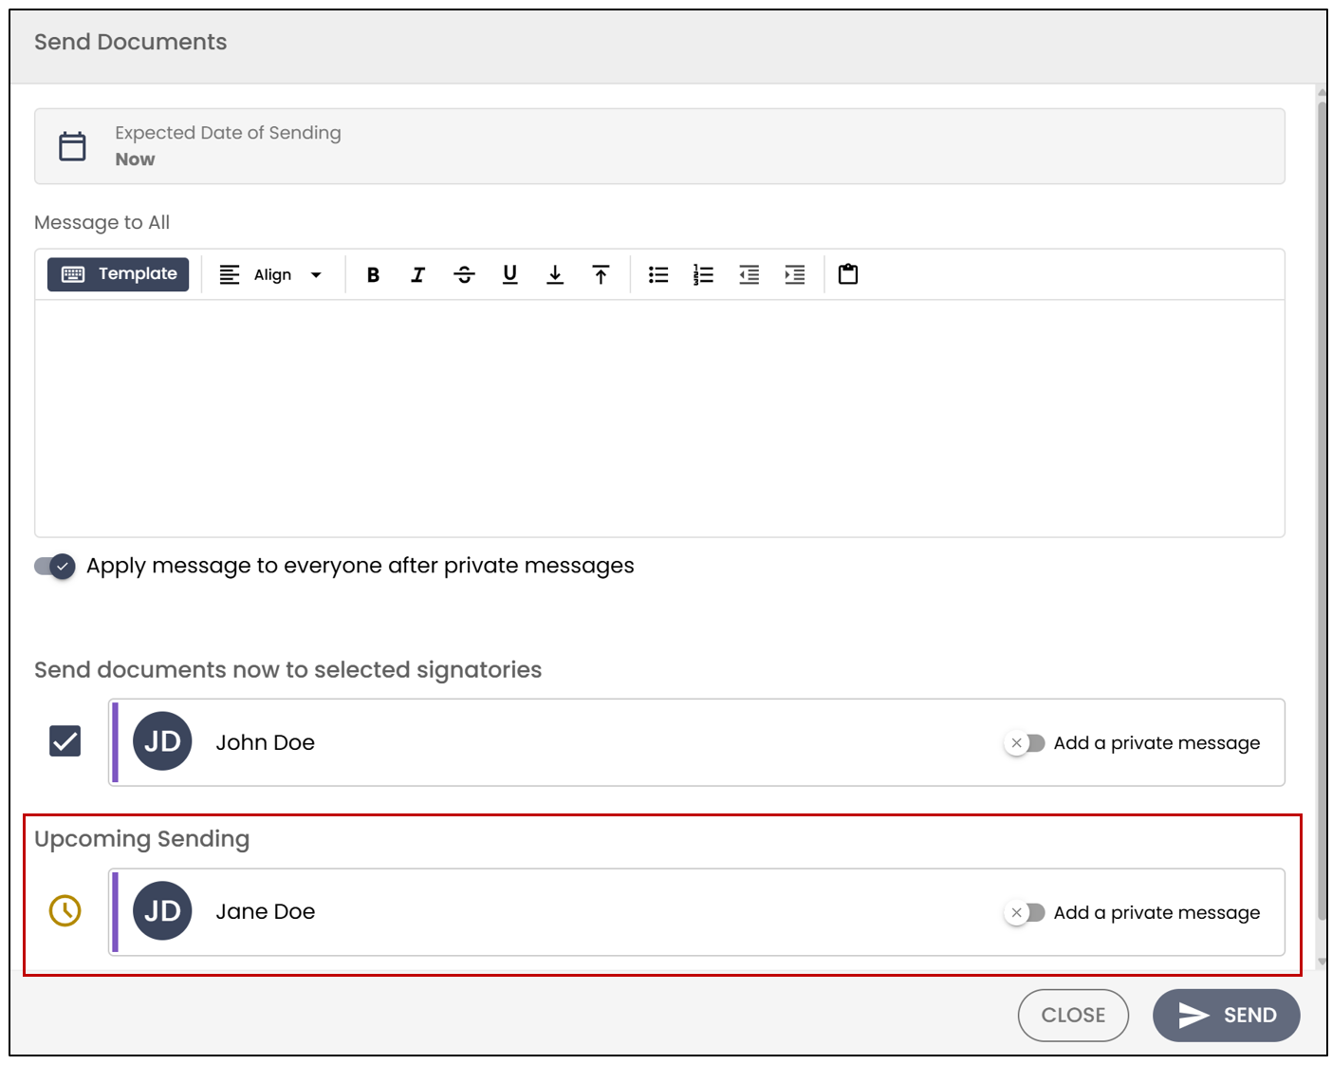Decrease indent of message text
This screenshot has height=1065, width=1332.
[x=749, y=275]
